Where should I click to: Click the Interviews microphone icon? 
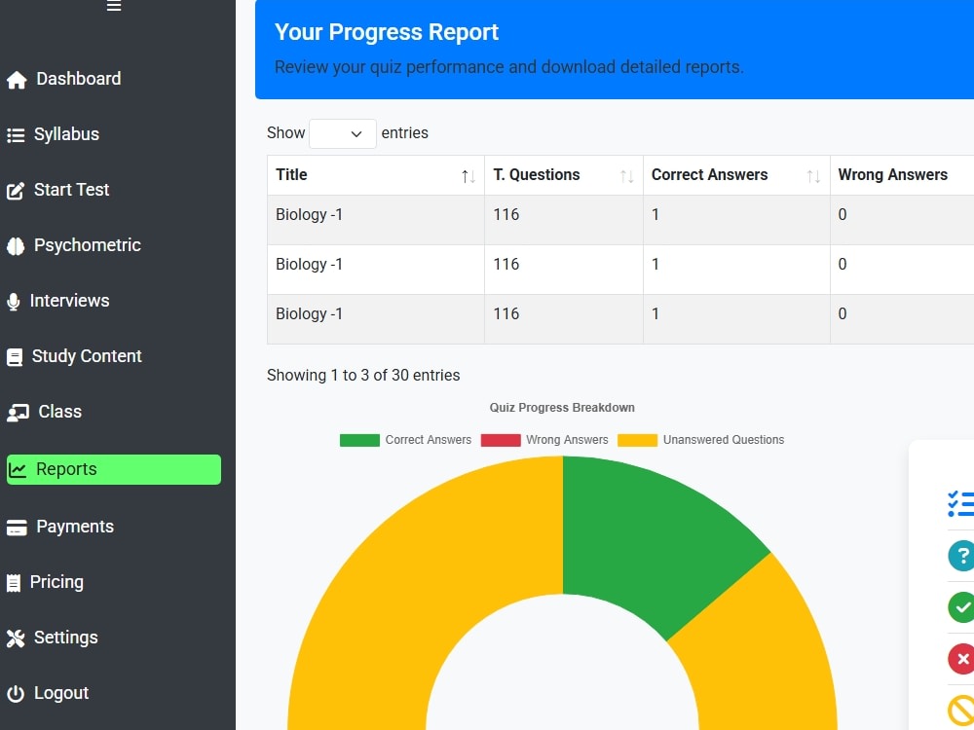[13, 301]
